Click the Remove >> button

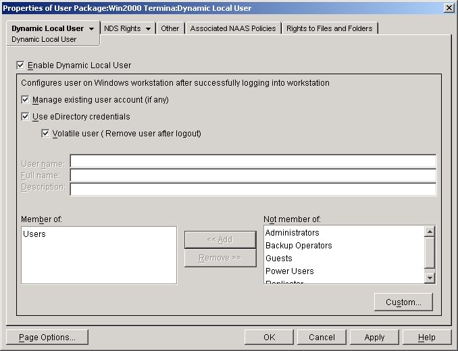tap(220, 258)
